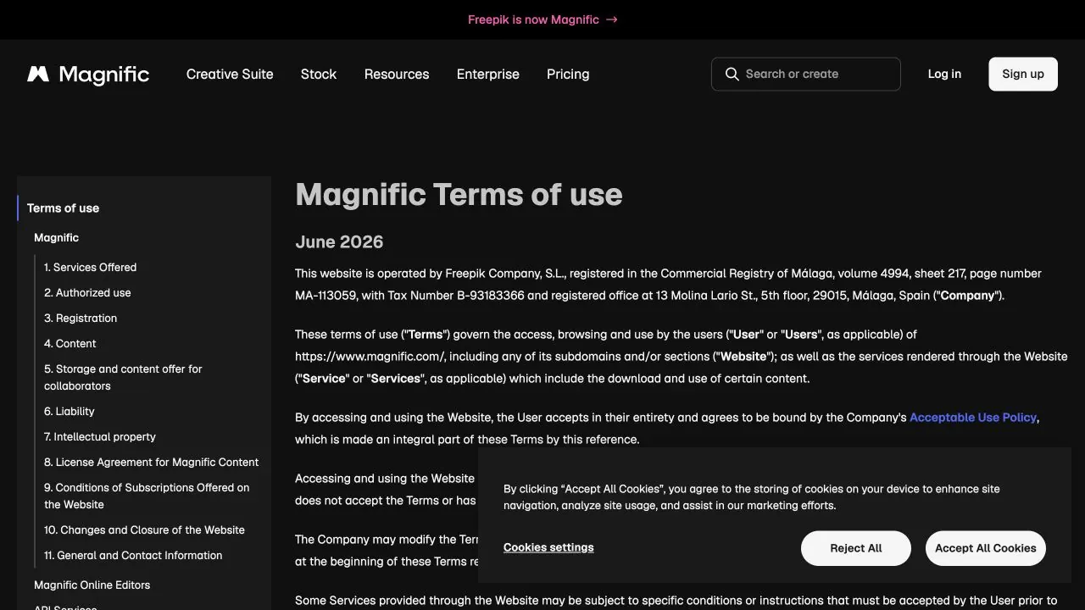The height and width of the screenshot is (610, 1085).
Task: Open the Resources menu
Action: click(397, 75)
